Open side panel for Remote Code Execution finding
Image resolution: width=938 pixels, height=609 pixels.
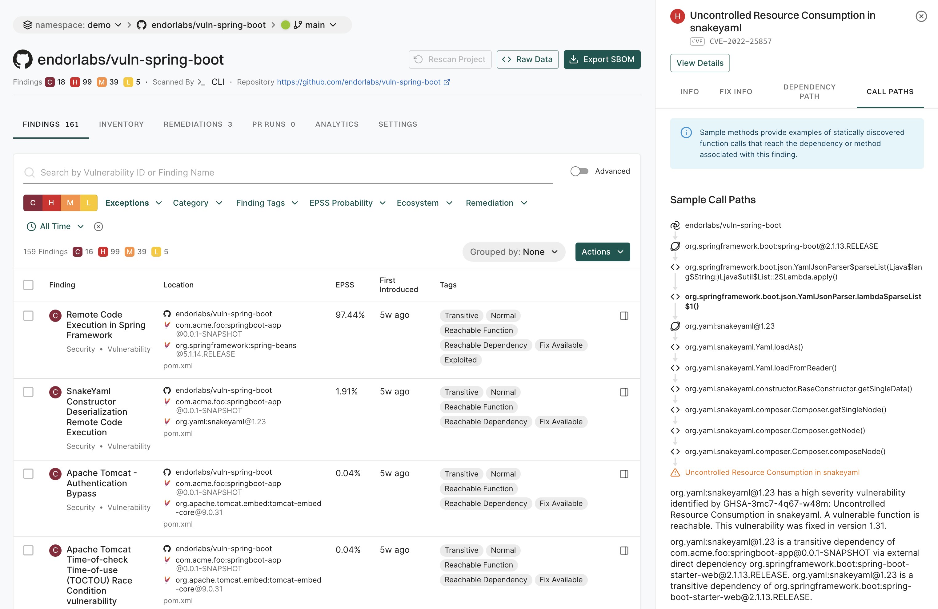[x=623, y=316]
